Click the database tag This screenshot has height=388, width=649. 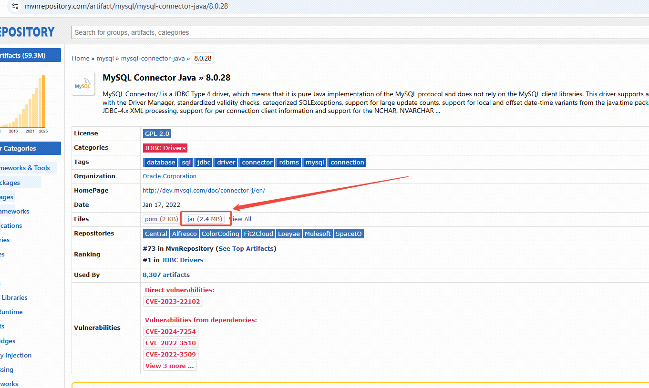coord(161,162)
